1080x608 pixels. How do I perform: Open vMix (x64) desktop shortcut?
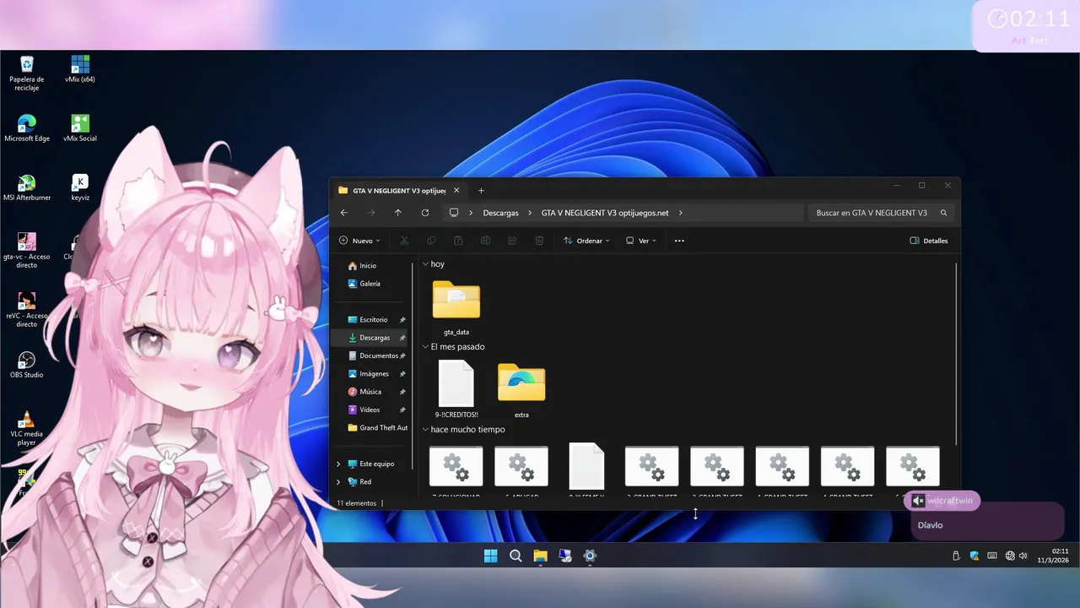point(80,69)
